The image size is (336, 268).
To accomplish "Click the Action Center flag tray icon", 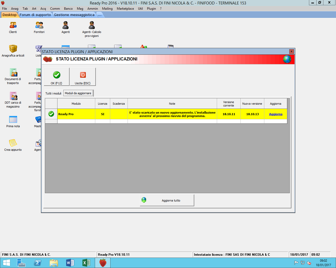I will pyautogui.click(x=296, y=263).
